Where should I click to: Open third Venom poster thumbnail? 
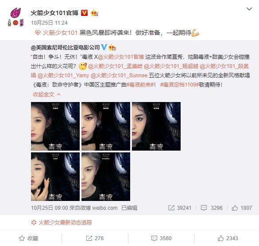pyautogui.click(x=156, y=126)
